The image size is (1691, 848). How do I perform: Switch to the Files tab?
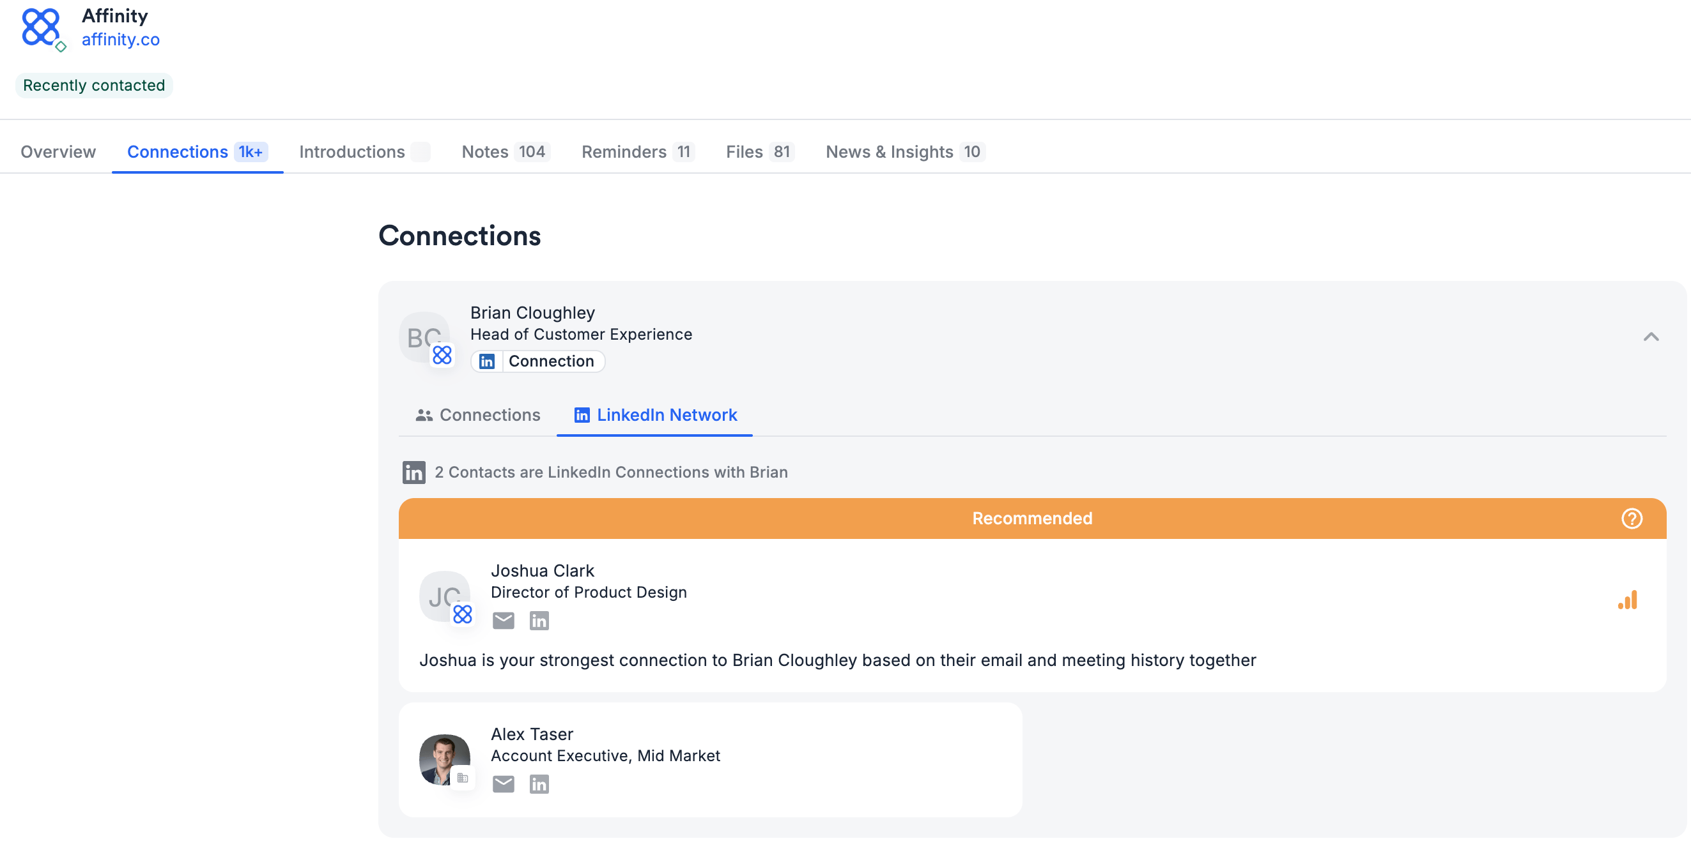coord(759,151)
